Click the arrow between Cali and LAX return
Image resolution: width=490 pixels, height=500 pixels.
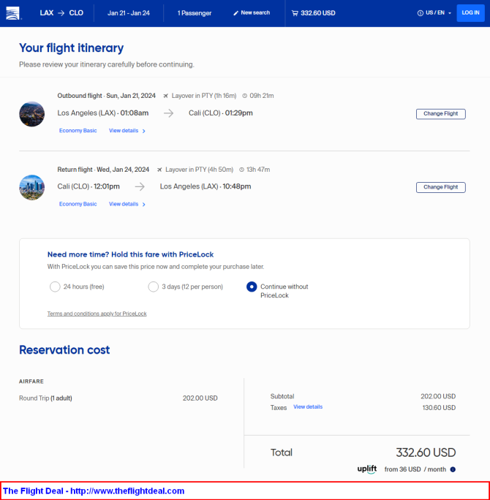[140, 186]
